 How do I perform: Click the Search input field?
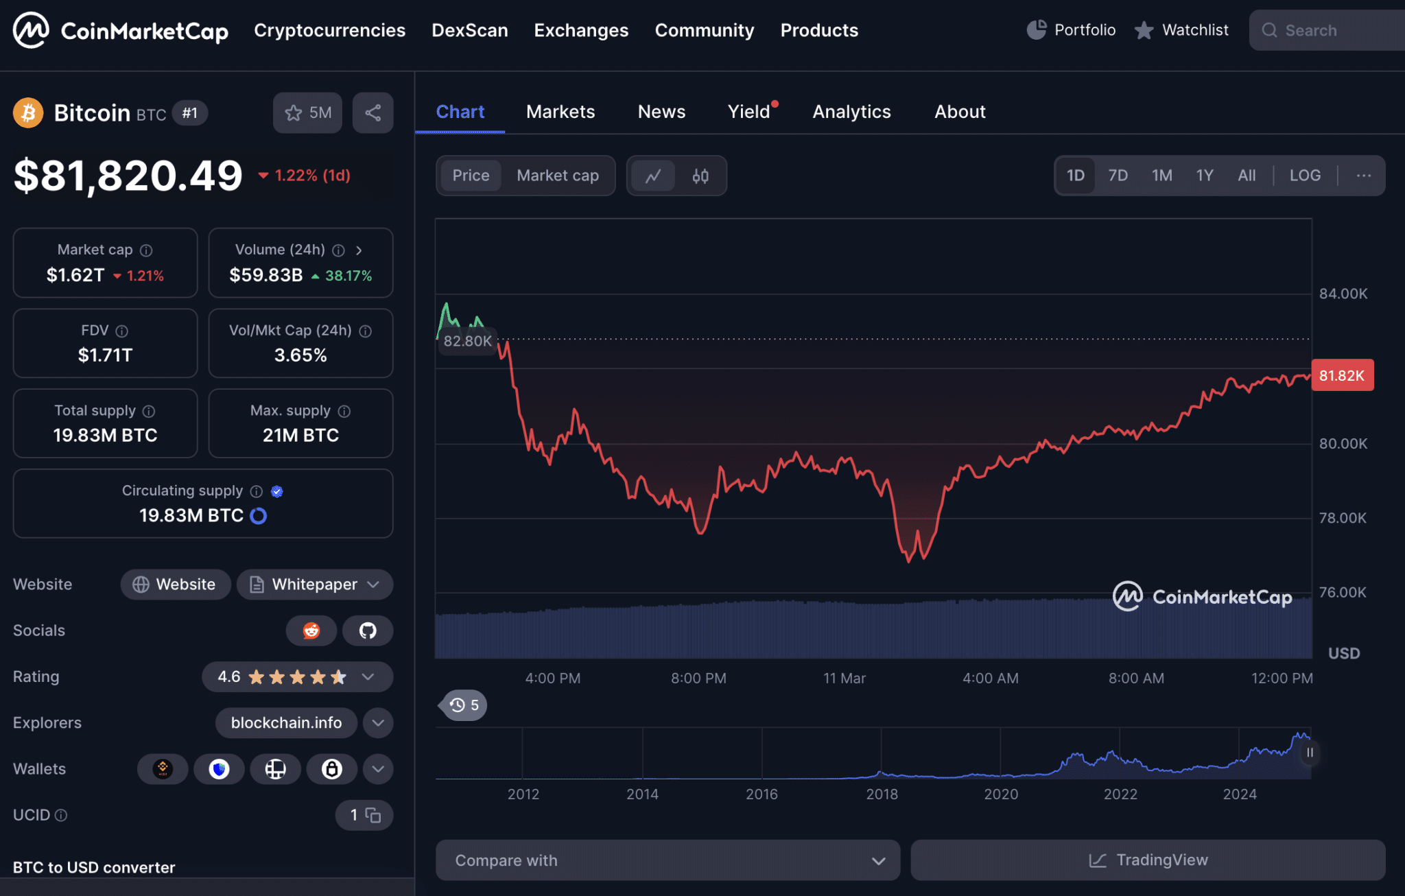point(1328,30)
